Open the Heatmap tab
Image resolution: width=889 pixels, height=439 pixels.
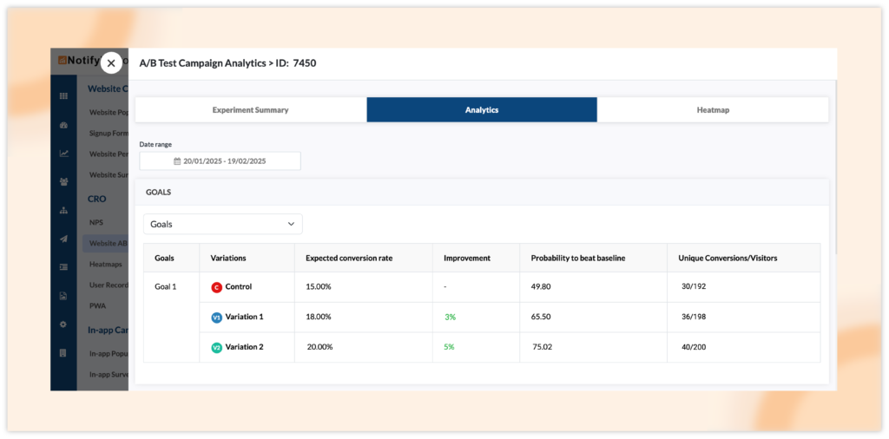tap(713, 110)
